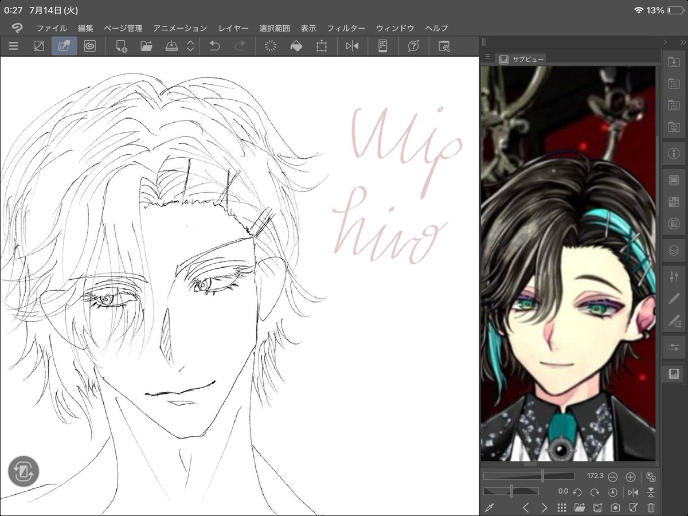Image resolution: width=688 pixels, height=516 pixels.
Task: Open the 編集 menu
Action: [x=85, y=28]
